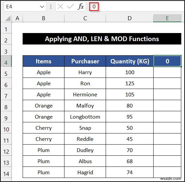Select row 7 header
The height and width of the screenshot is (182, 185).
click(6, 94)
